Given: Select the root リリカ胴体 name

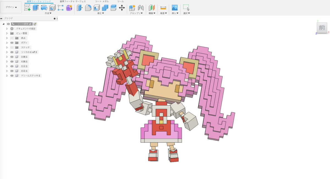Looking at the screenshot, I should (x=24, y=24).
